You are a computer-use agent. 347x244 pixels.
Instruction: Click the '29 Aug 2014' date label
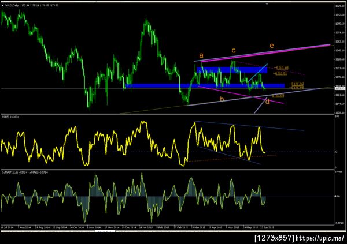coord(42,227)
